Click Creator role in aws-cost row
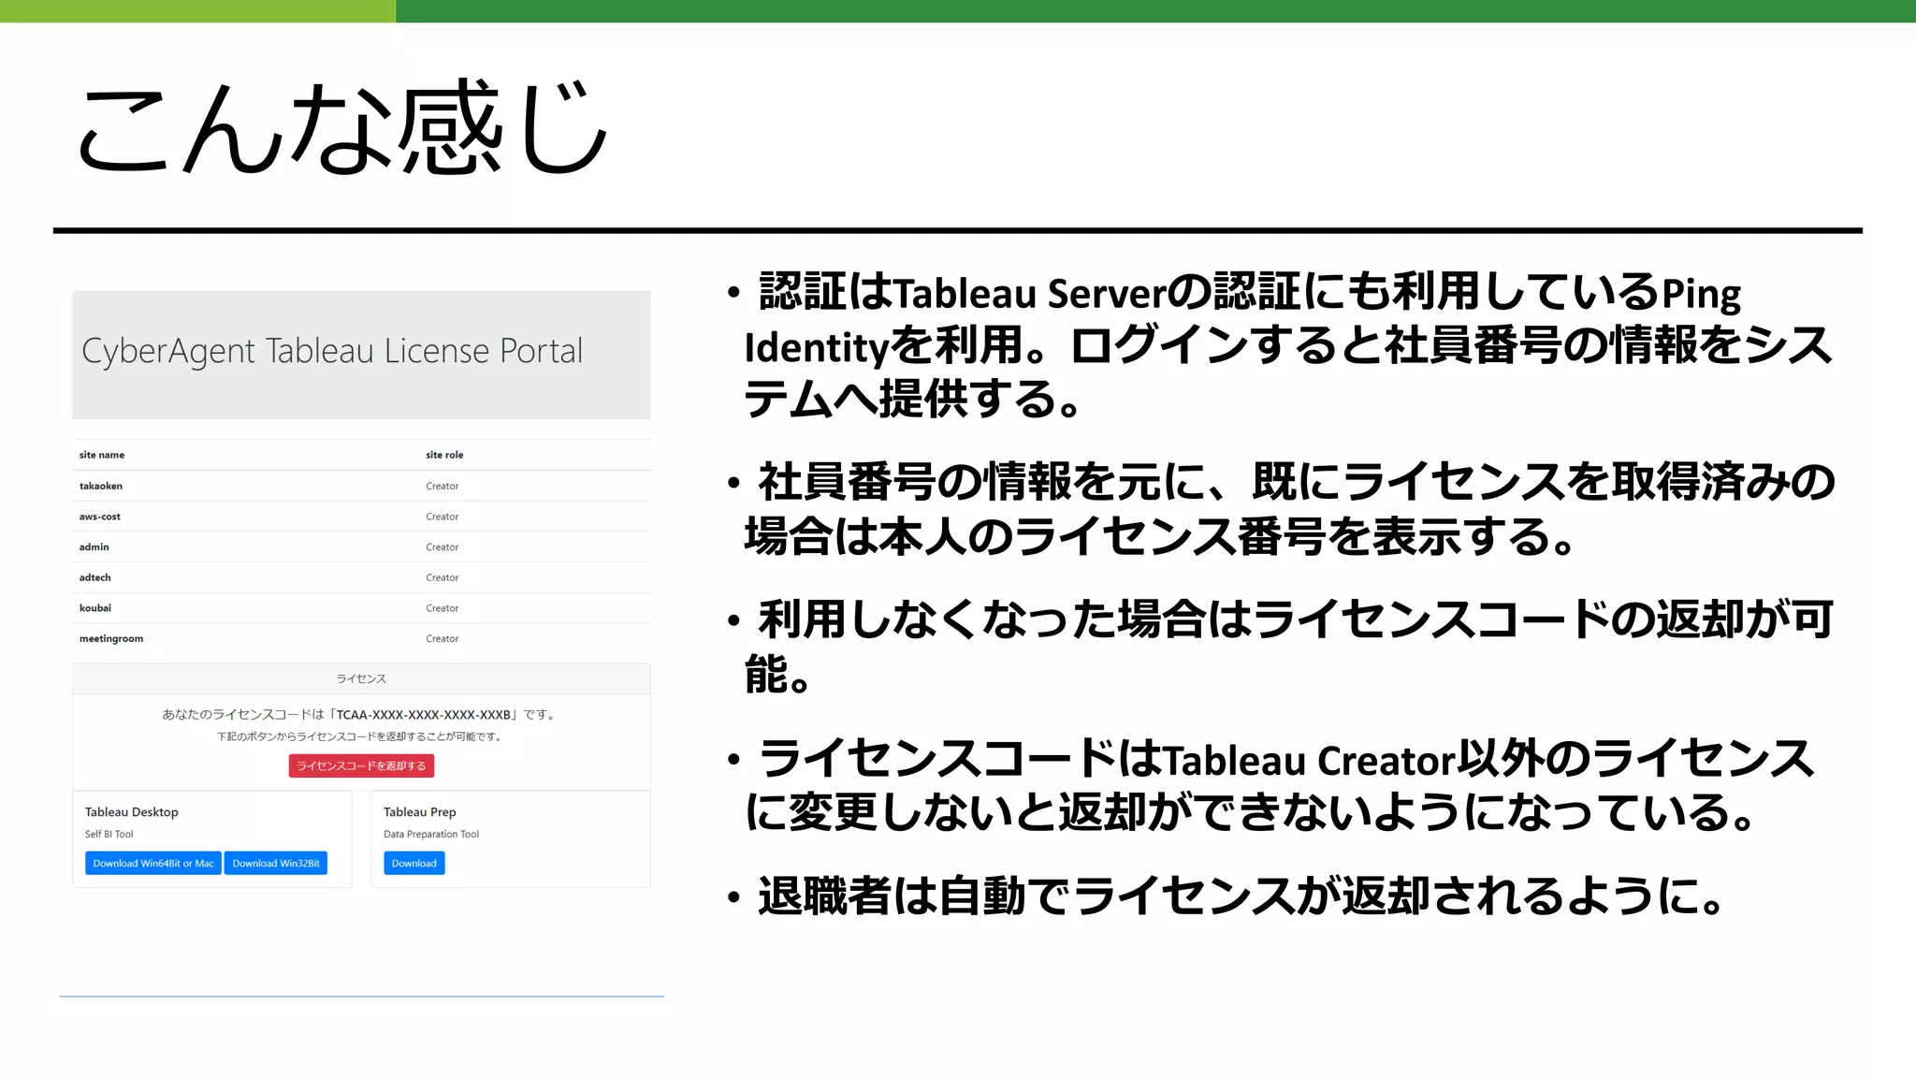This screenshot has height=1078, width=1916. point(443,517)
